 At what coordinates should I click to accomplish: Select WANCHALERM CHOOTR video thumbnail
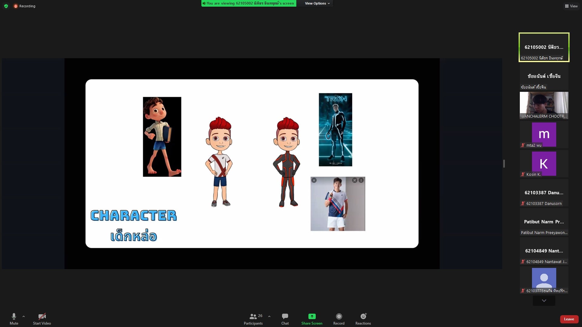pos(544,105)
